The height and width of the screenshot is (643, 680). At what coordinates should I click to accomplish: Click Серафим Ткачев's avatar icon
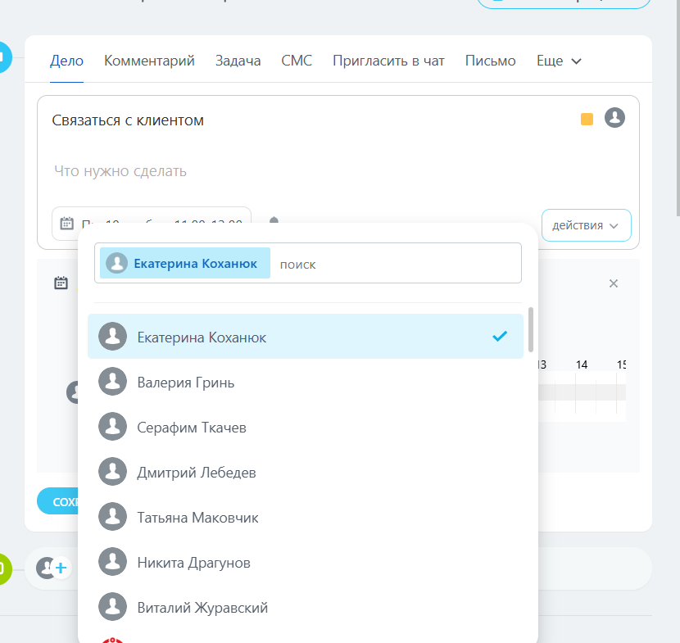(113, 427)
